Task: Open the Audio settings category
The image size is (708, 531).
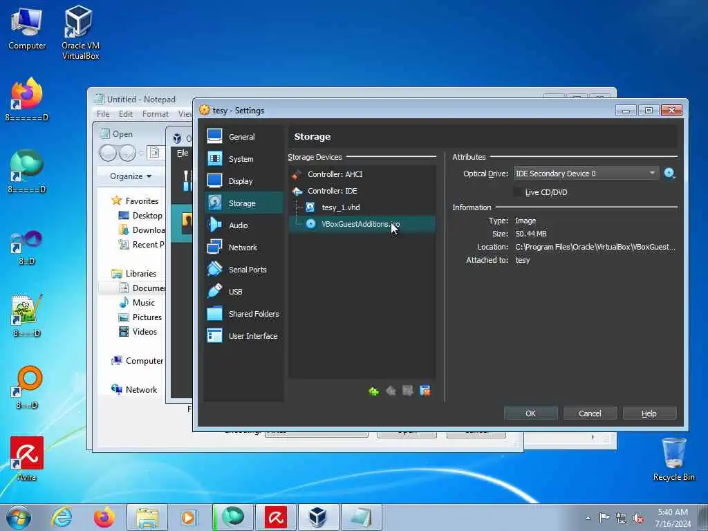Action: click(x=244, y=225)
